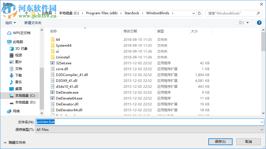
Task: Open 网络 in the navigation pane
Action: click(13, 111)
